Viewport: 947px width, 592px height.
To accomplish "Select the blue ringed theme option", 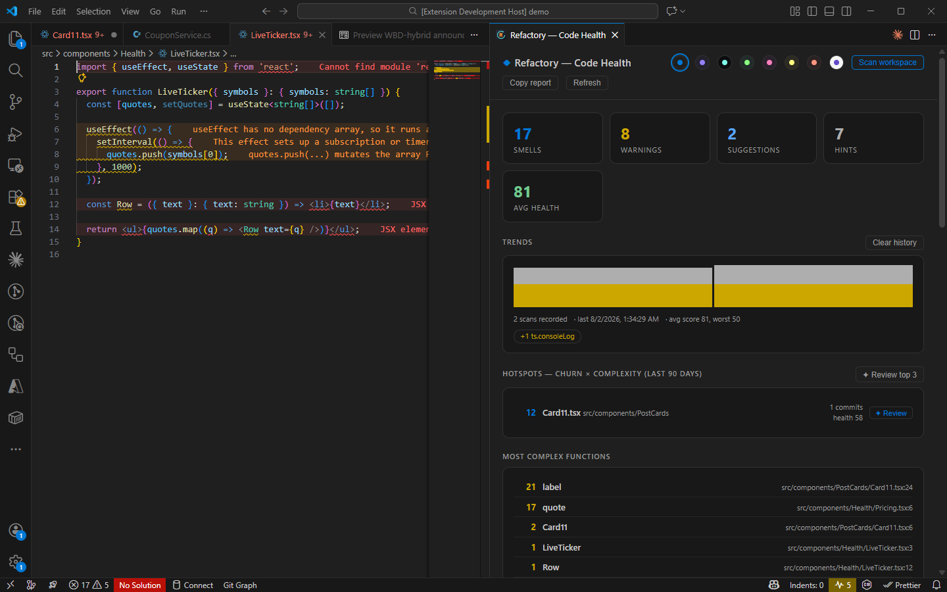I will coord(680,62).
